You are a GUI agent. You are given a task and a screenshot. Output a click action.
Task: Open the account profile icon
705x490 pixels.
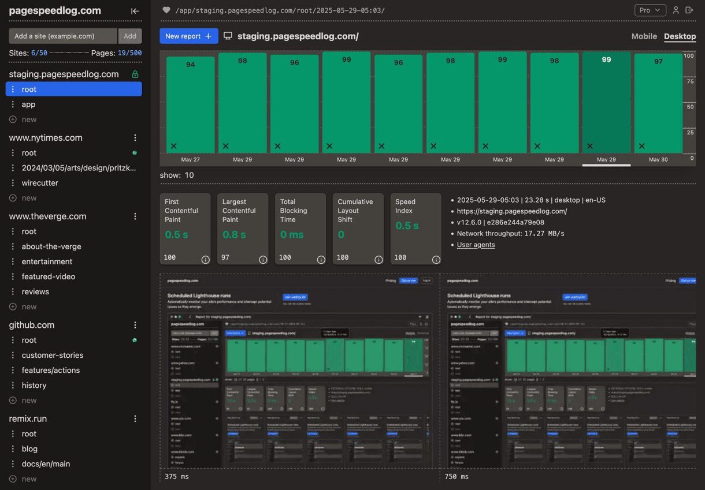point(676,10)
